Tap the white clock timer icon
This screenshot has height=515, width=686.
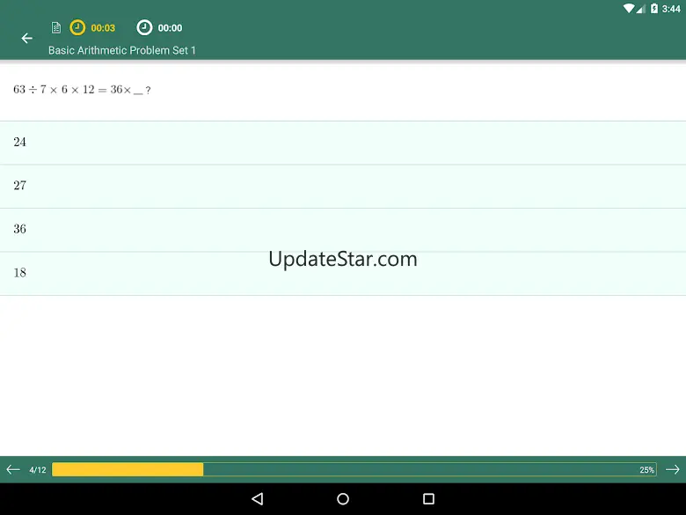(144, 27)
